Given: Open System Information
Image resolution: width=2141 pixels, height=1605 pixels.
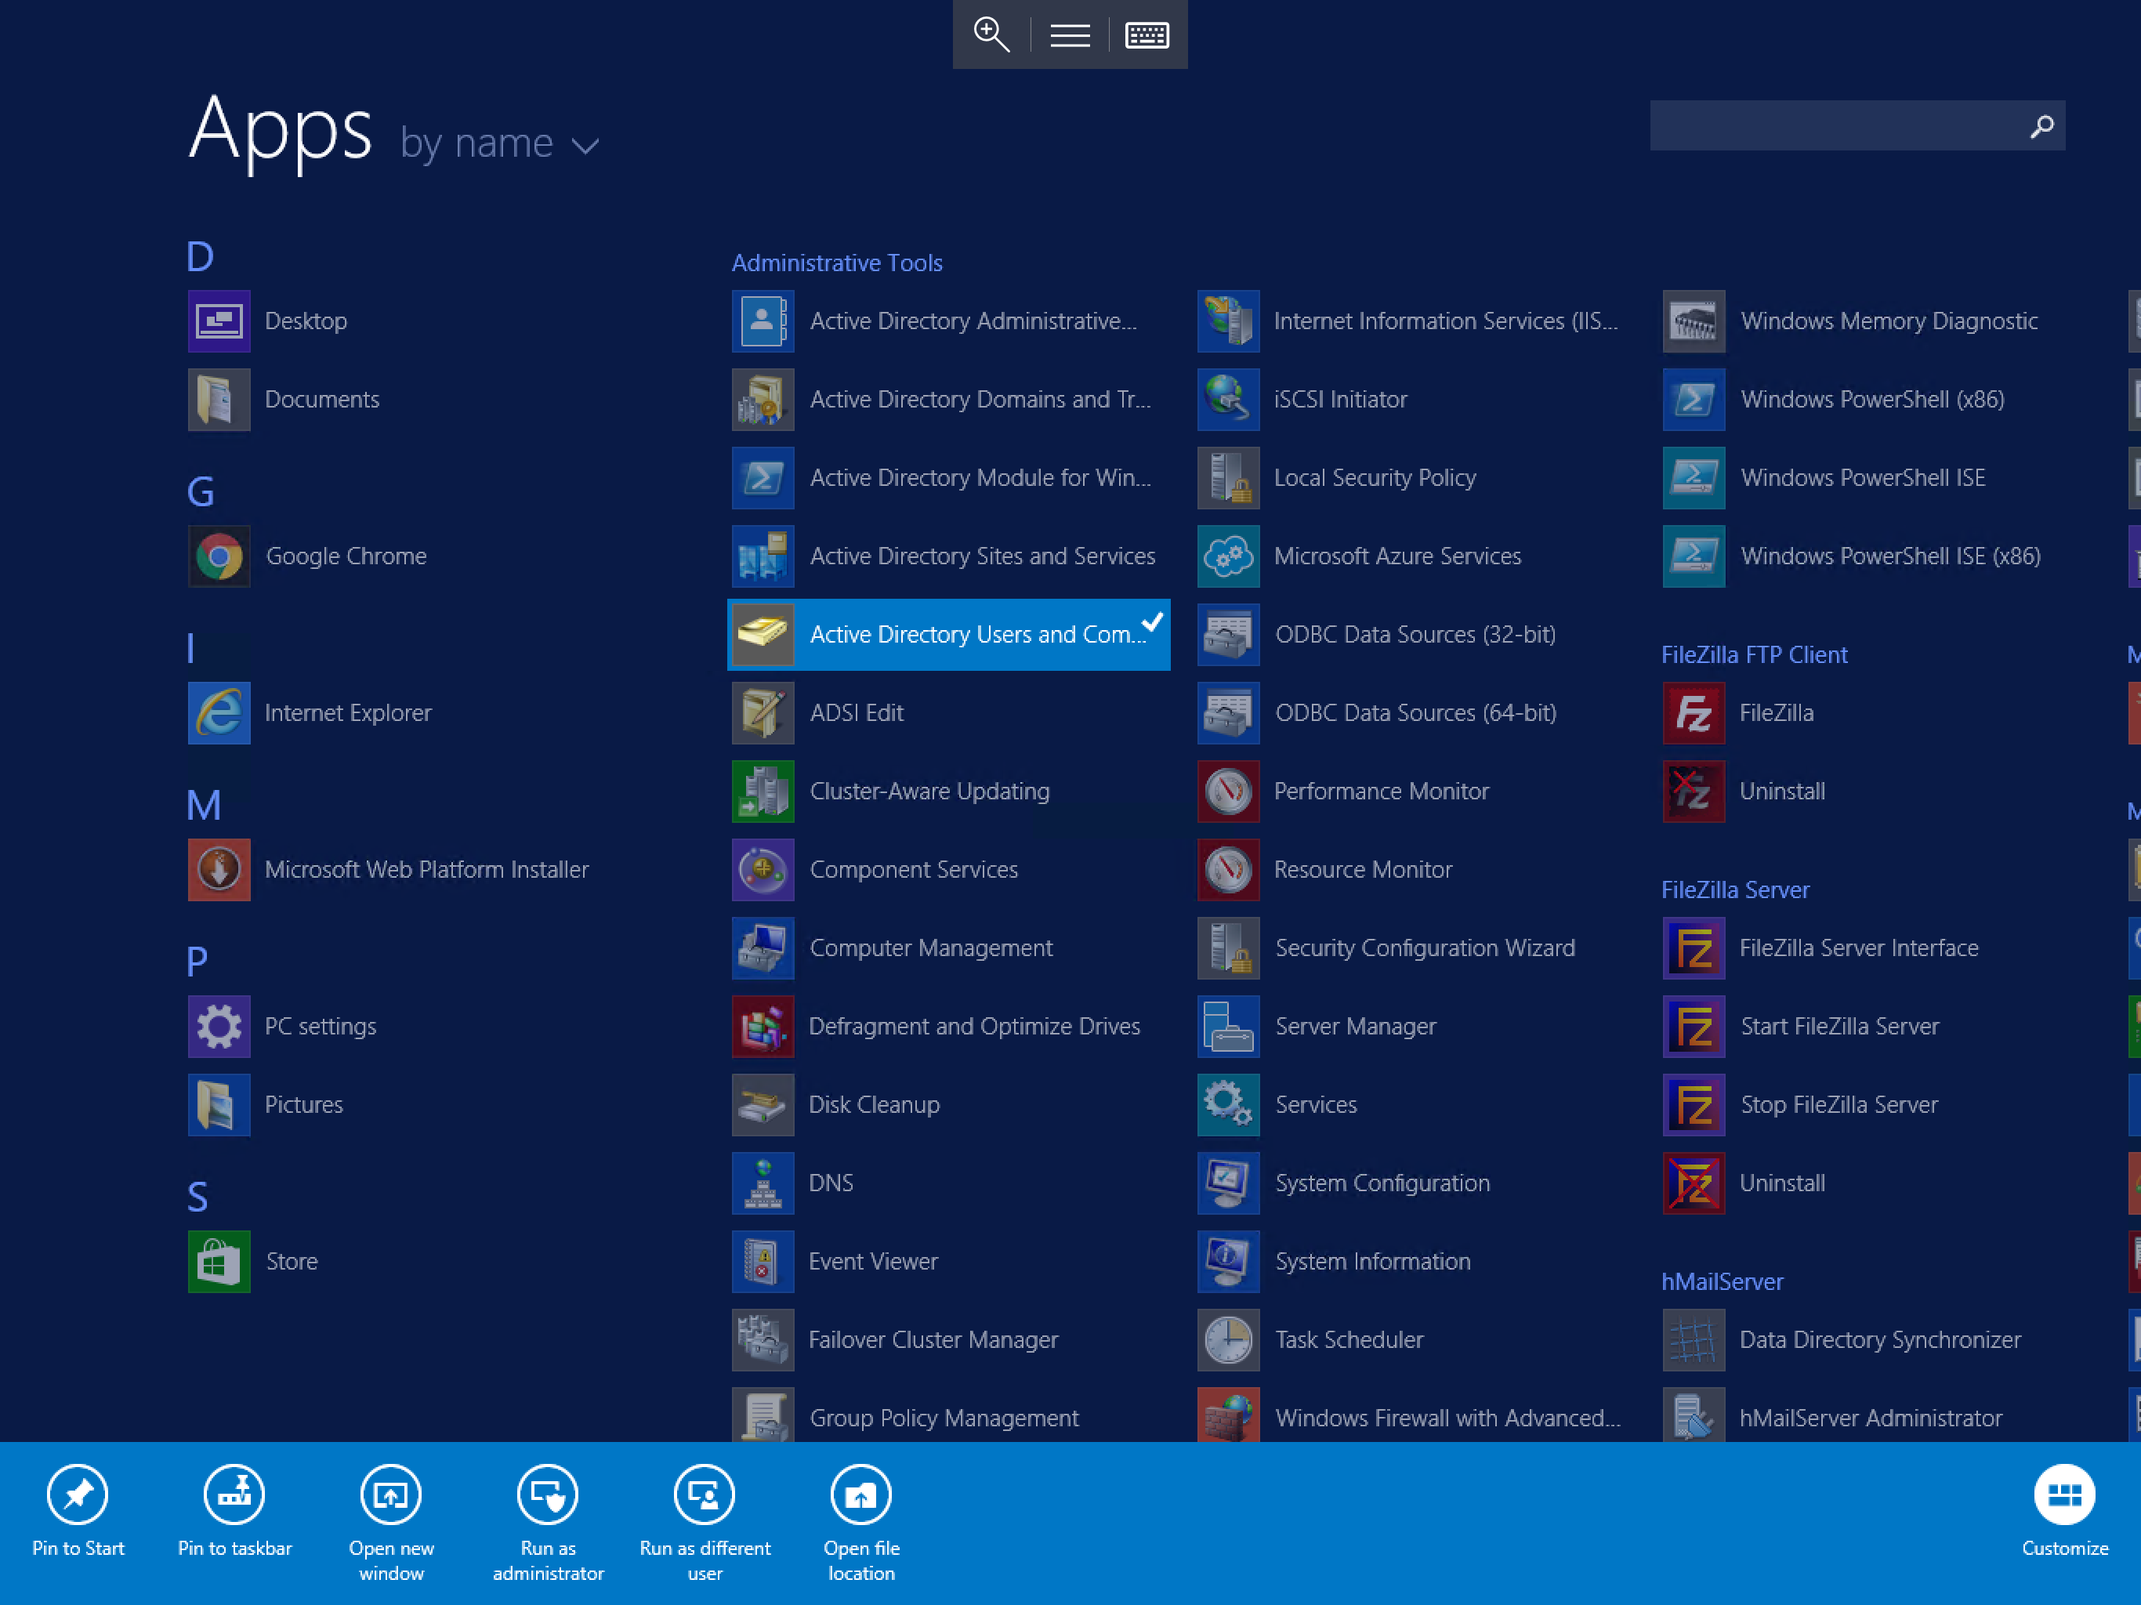Looking at the screenshot, I should (x=1414, y=1263).
